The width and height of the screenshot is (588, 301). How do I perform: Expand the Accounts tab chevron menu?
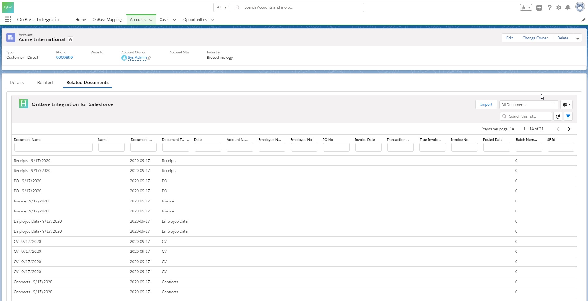[151, 20]
